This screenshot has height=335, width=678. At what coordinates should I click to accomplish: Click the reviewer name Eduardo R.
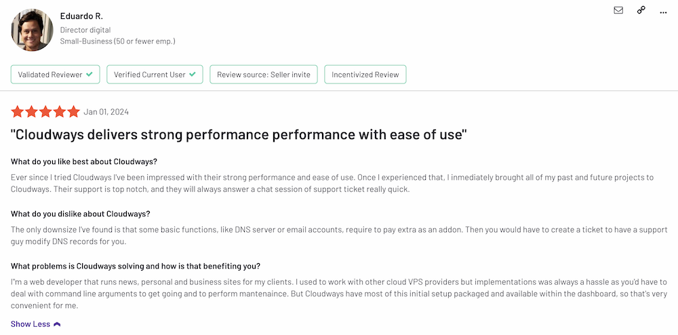click(81, 16)
